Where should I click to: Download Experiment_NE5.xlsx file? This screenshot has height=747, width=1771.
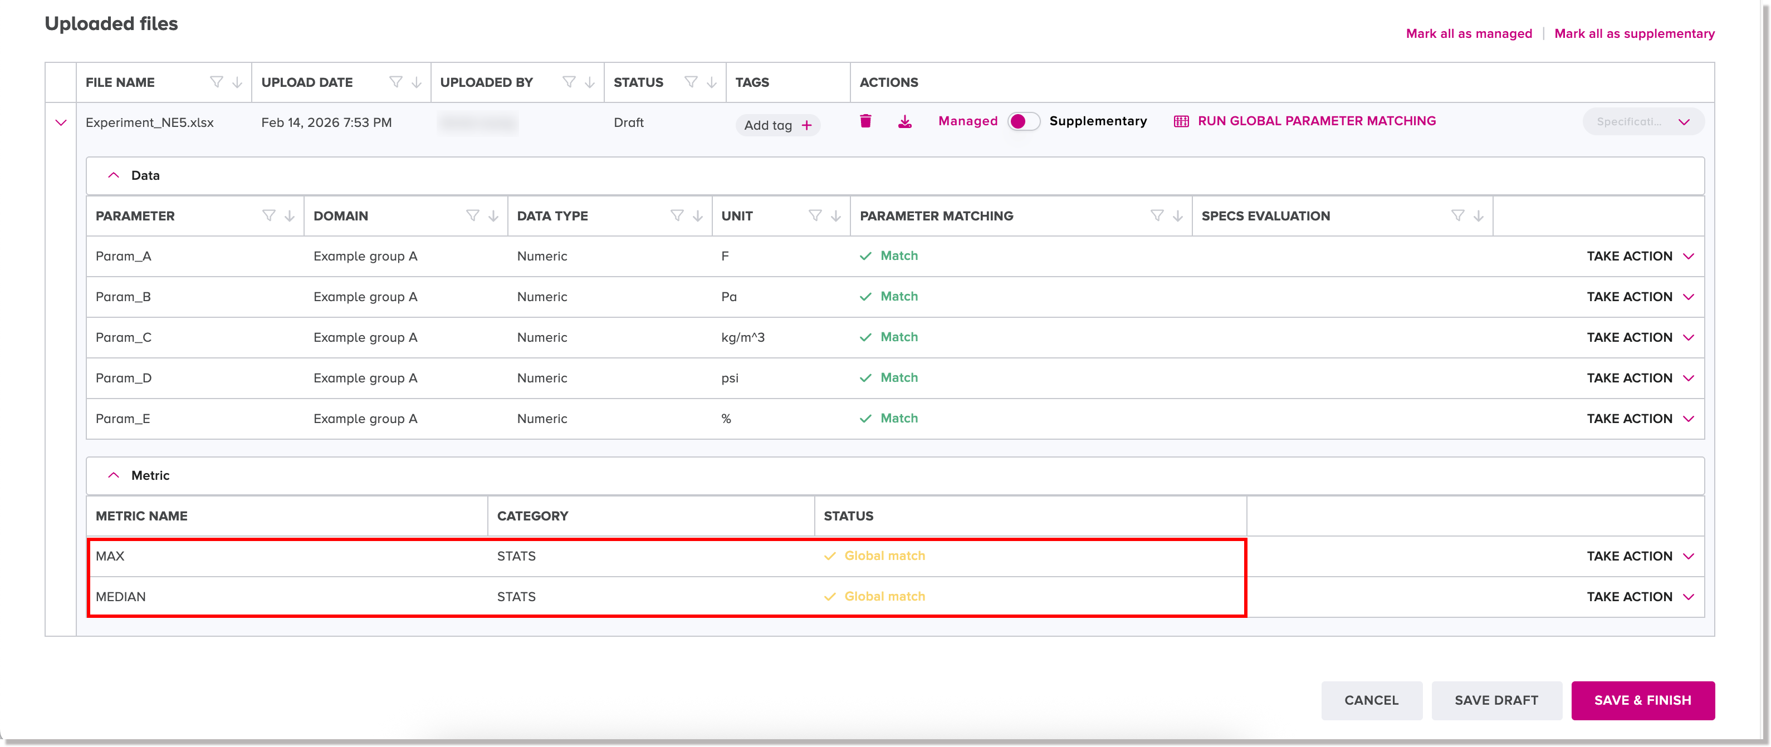[x=905, y=122]
